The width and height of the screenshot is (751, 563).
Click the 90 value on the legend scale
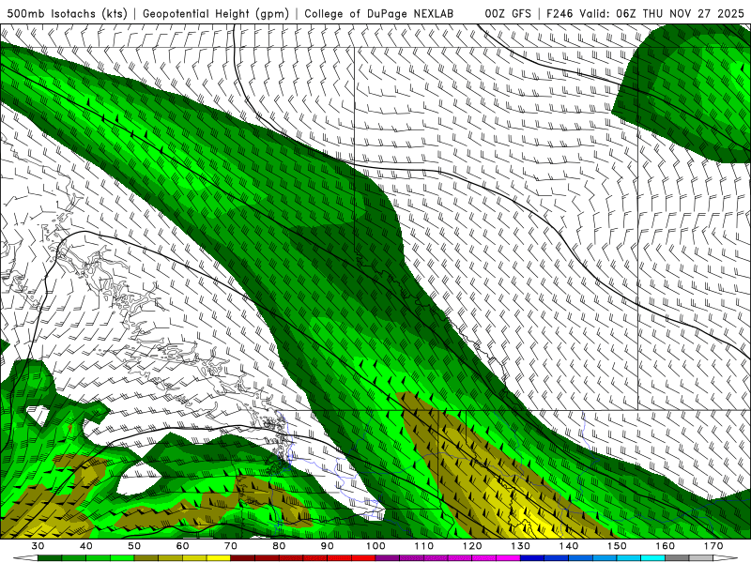(x=327, y=546)
